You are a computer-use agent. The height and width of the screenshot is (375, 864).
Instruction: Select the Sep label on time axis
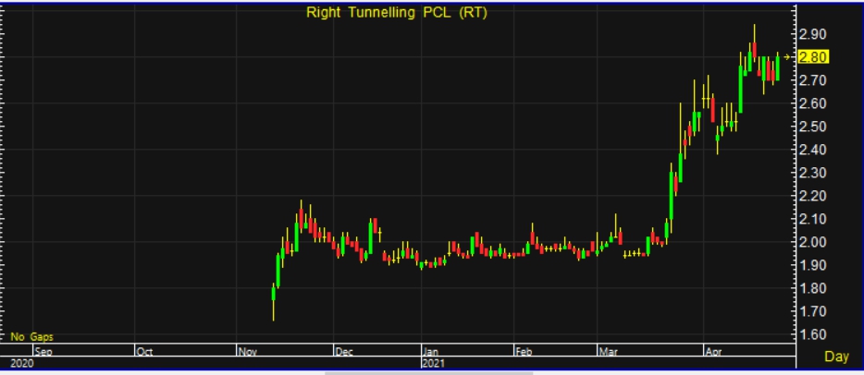pos(43,352)
